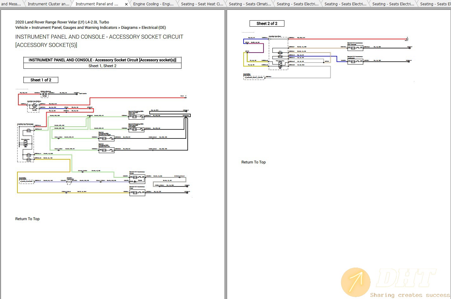Click the 'Sheet 1 of 2' label

tap(41, 80)
